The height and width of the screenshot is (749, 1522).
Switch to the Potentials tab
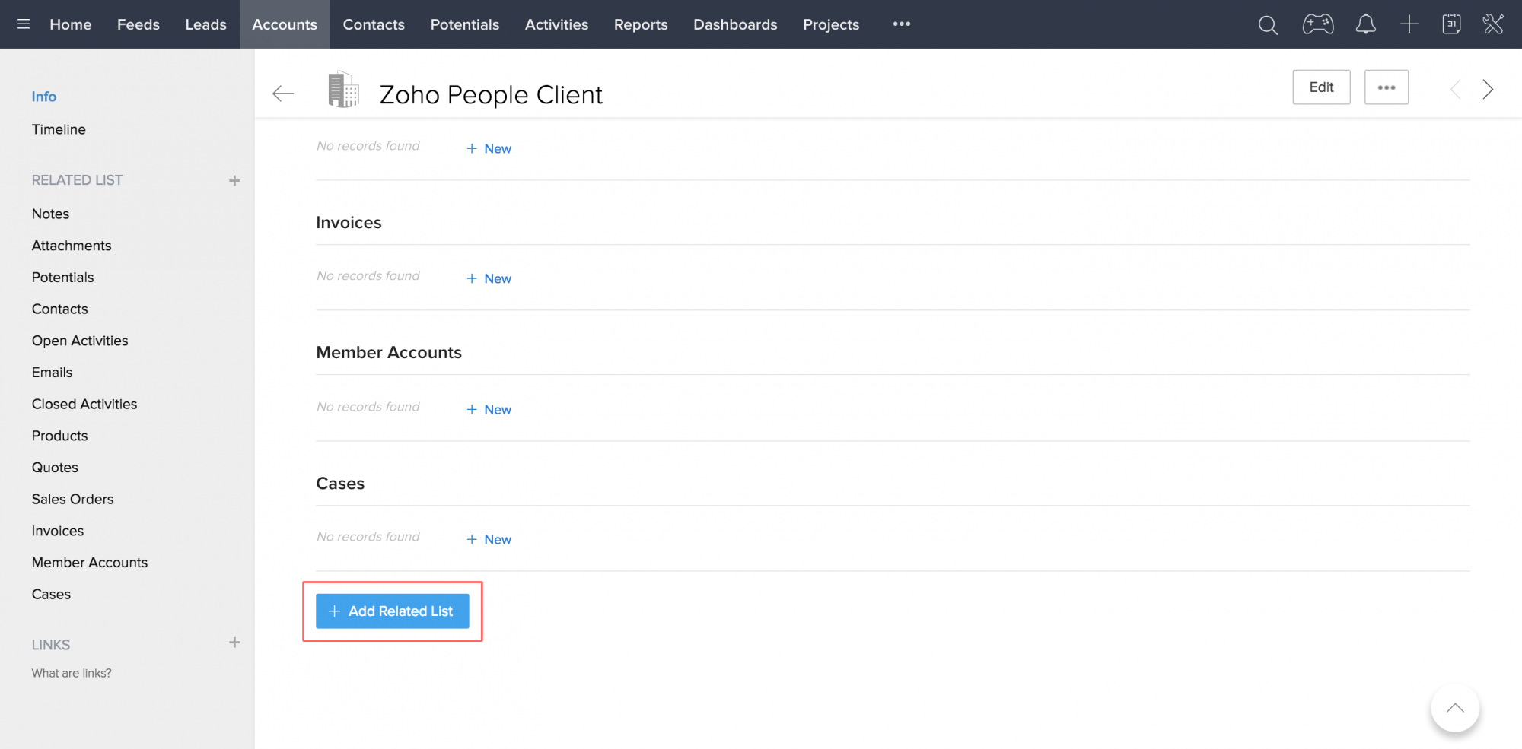[464, 24]
